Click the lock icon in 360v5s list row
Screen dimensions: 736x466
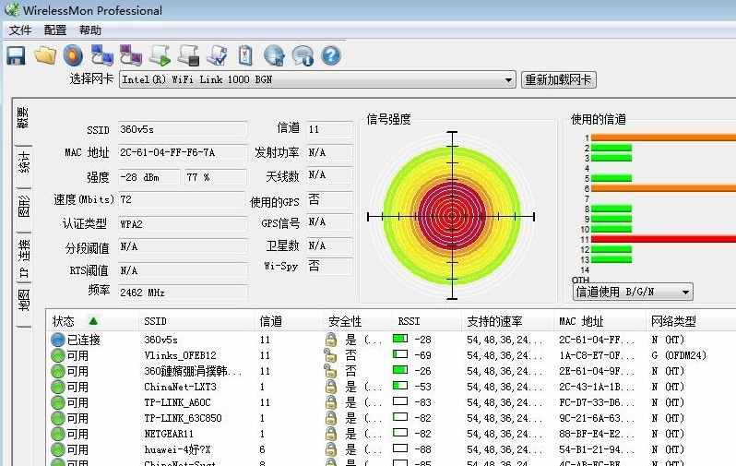[x=331, y=340]
